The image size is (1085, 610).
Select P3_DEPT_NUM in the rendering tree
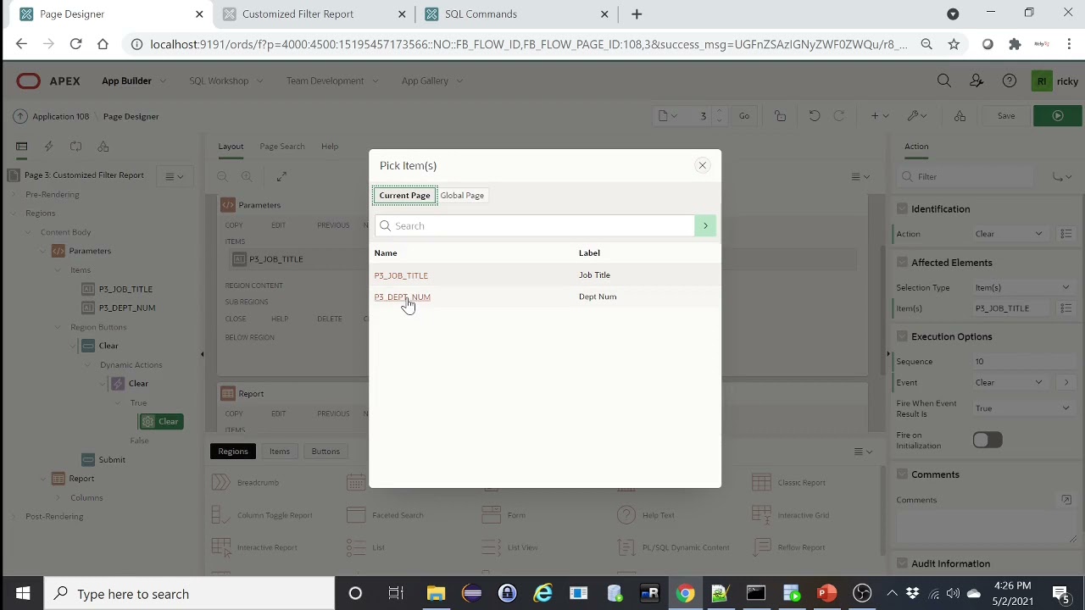point(127,308)
